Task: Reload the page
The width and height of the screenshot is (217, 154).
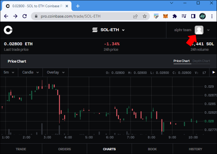Action: click(25, 16)
